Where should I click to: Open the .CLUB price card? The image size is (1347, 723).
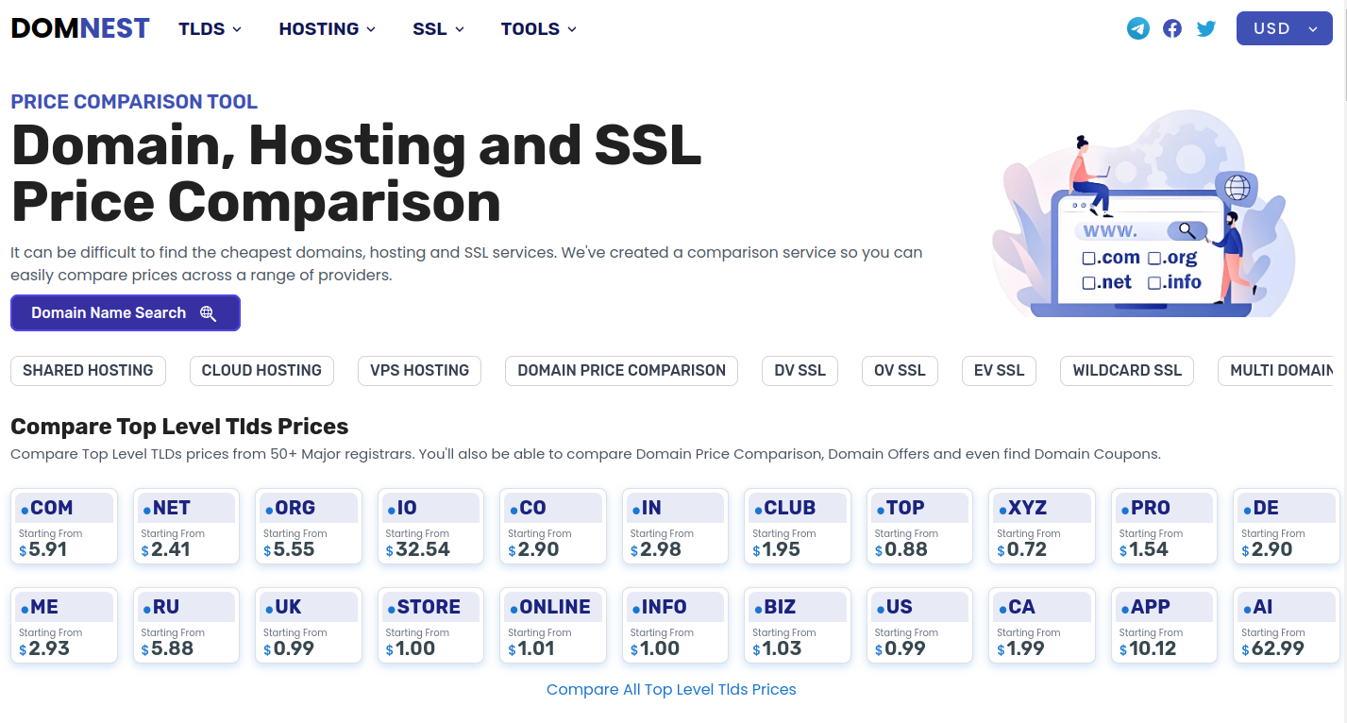(x=798, y=527)
